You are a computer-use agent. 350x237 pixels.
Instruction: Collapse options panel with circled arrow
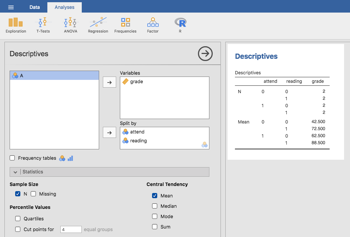(x=205, y=54)
